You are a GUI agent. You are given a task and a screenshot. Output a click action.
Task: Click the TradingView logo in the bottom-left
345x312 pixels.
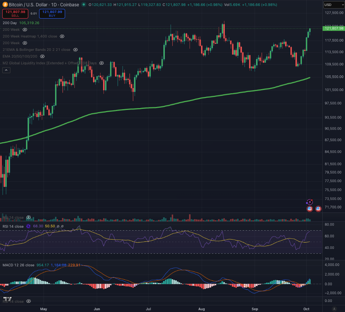click(x=7, y=299)
